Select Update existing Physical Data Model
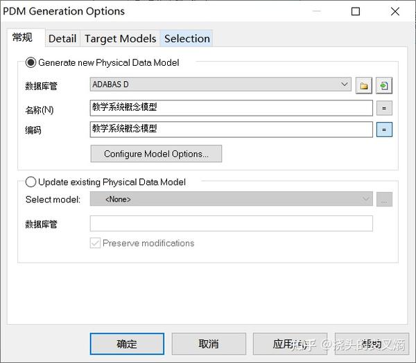 (31, 182)
